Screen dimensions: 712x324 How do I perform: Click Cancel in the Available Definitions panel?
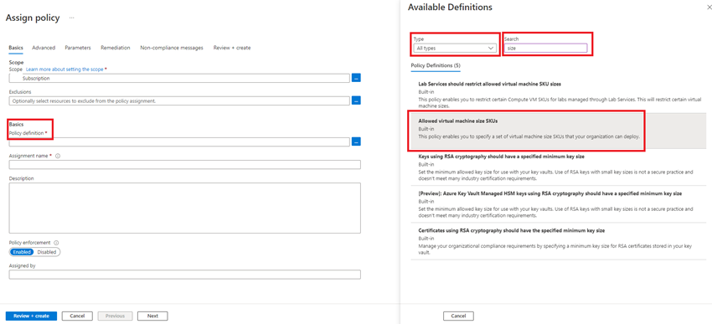458,316
